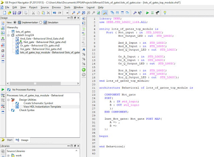Select the Implementation view radio button
Viewport: 214px width, 157px height.
coord(15,22)
